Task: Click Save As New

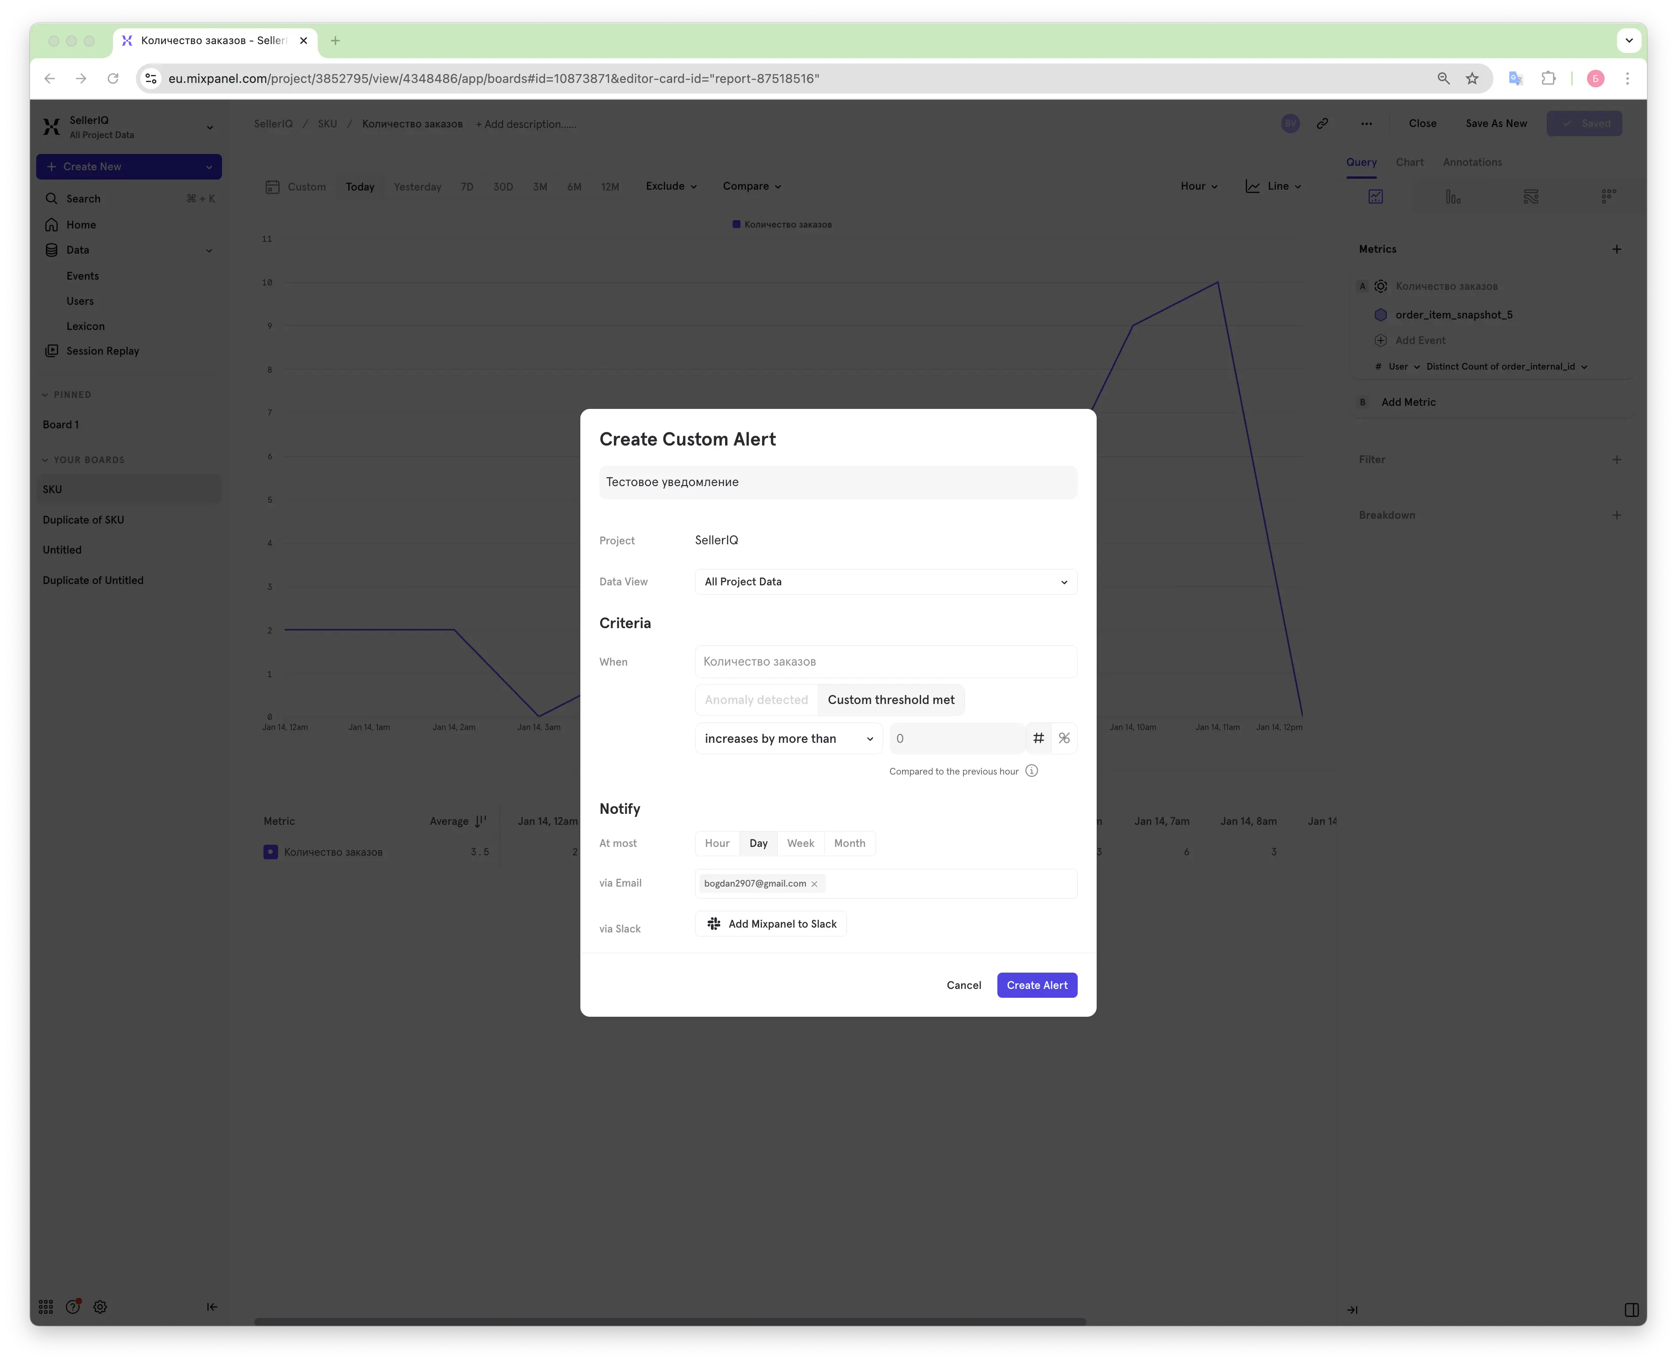Action: click(1496, 123)
